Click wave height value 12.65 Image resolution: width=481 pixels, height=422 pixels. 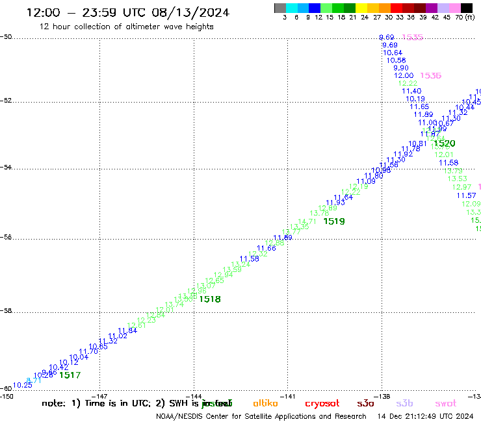[x=214, y=280]
